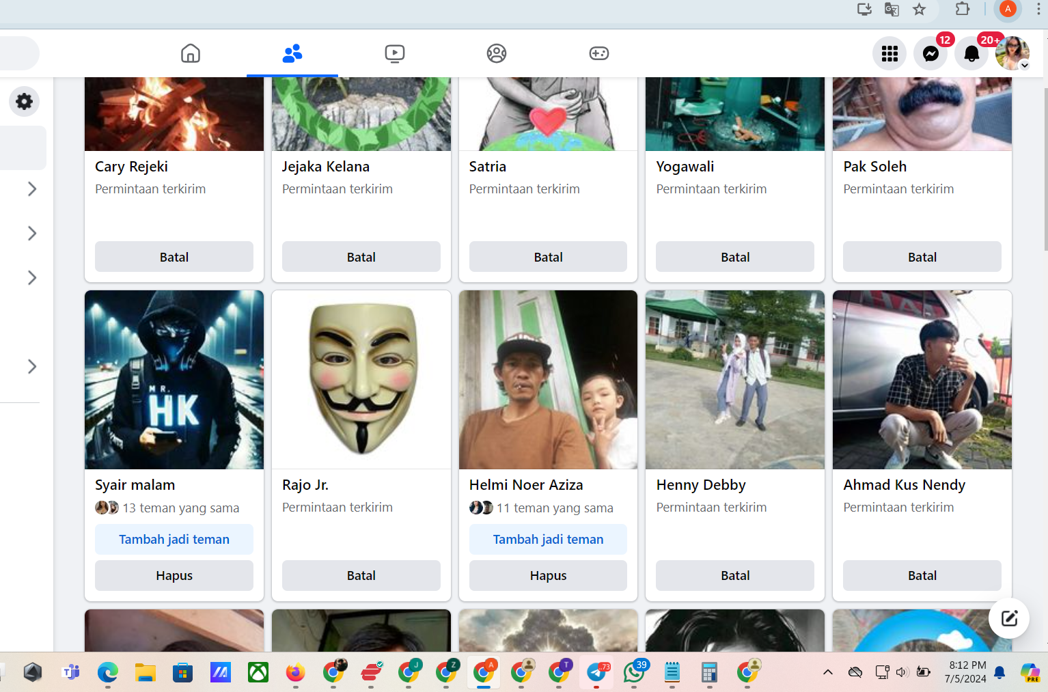Open the Groups tab
The image size is (1048, 692).
coord(497,53)
